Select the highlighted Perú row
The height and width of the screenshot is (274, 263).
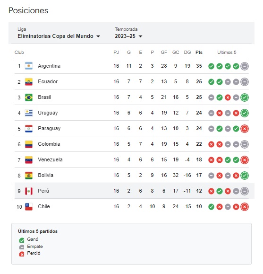click(134, 191)
